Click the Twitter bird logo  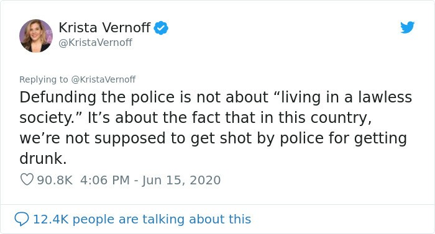[x=407, y=27]
